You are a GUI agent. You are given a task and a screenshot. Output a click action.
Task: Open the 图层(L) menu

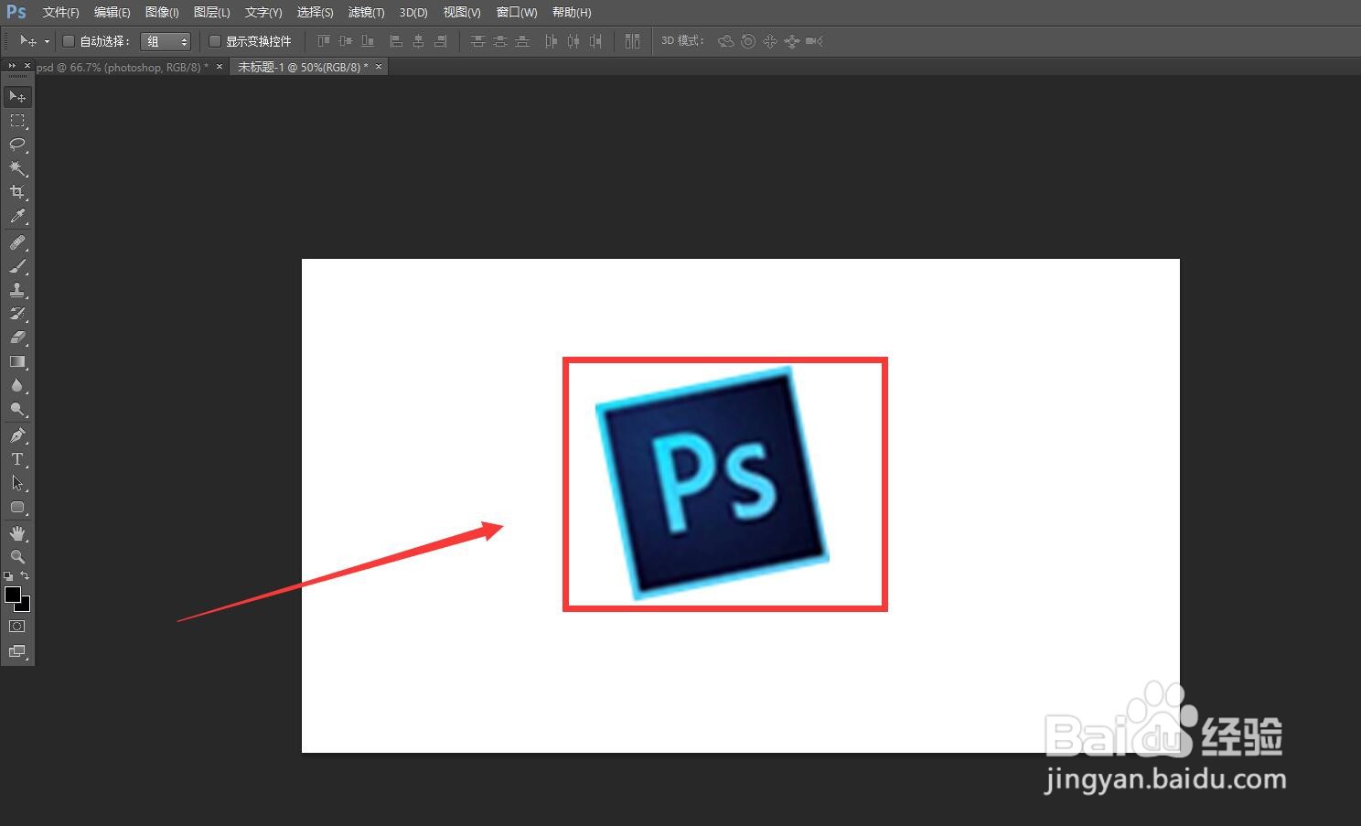[x=211, y=13]
